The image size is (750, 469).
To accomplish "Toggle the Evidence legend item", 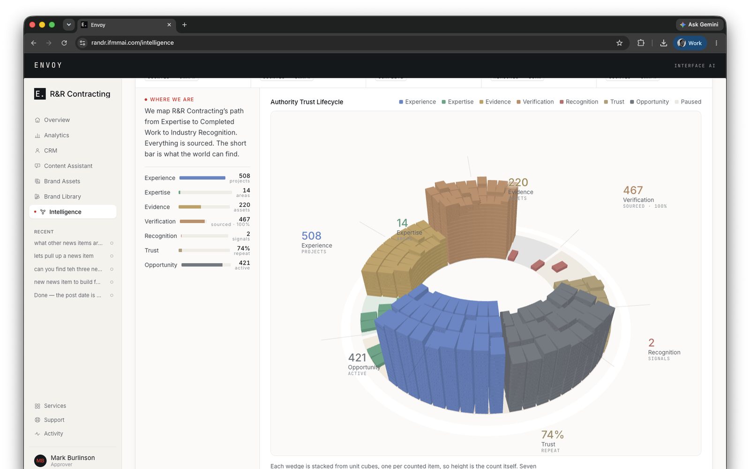I will click(495, 102).
